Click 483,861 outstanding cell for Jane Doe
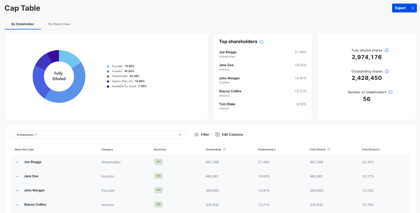The image size is (420, 213). point(212,176)
